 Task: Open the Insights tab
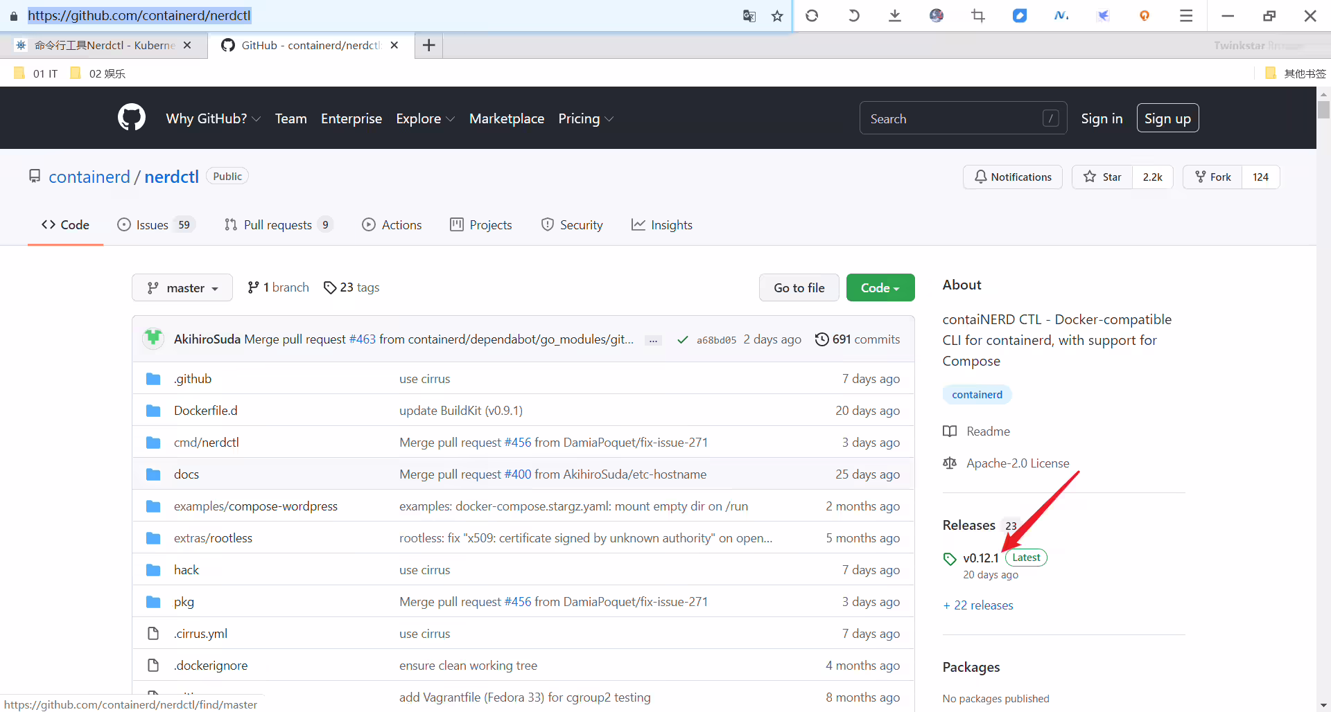tap(662, 224)
